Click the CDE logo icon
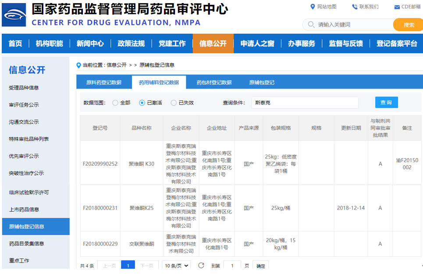 (14, 15)
